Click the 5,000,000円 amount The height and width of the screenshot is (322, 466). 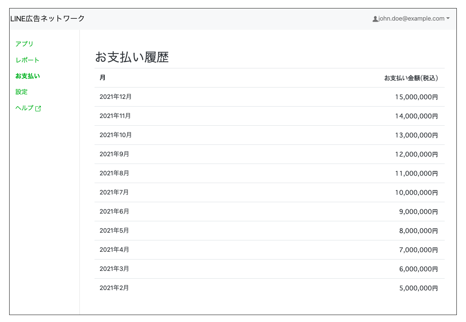click(419, 288)
